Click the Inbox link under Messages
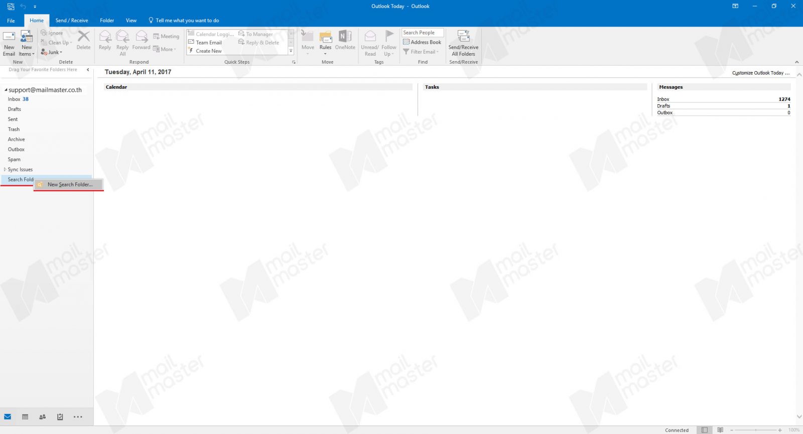803x434 pixels. 663,99
